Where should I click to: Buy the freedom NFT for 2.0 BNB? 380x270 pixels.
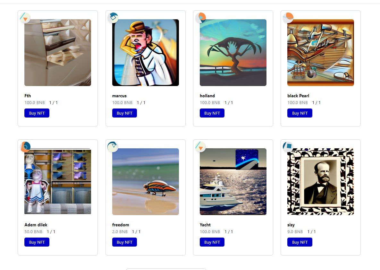point(124,242)
